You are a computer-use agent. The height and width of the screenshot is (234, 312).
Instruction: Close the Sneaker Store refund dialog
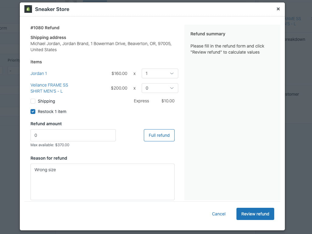tap(278, 9)
